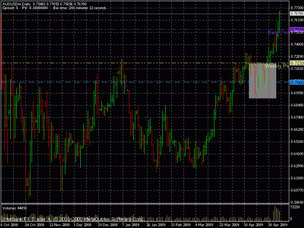
Task: Click the 0.65180 price scale label
Action: pos(297,141)
